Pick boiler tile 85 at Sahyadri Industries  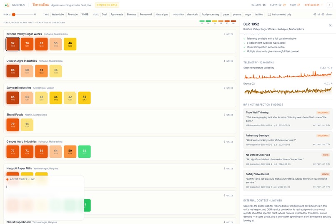13,98
